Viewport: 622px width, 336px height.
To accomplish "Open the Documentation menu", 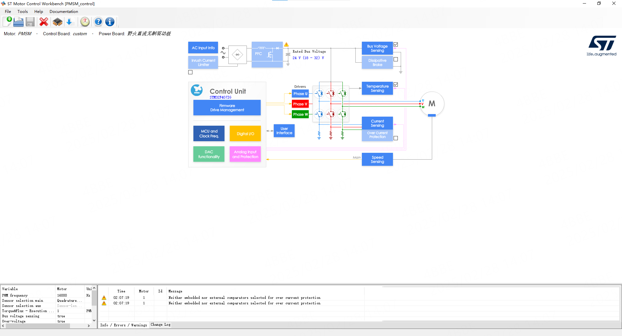I will [x=64, y=11].
